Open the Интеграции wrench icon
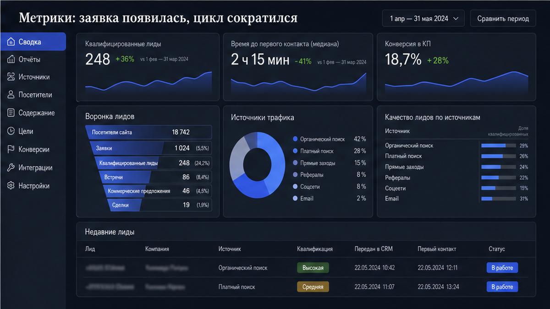 [11, 168]
